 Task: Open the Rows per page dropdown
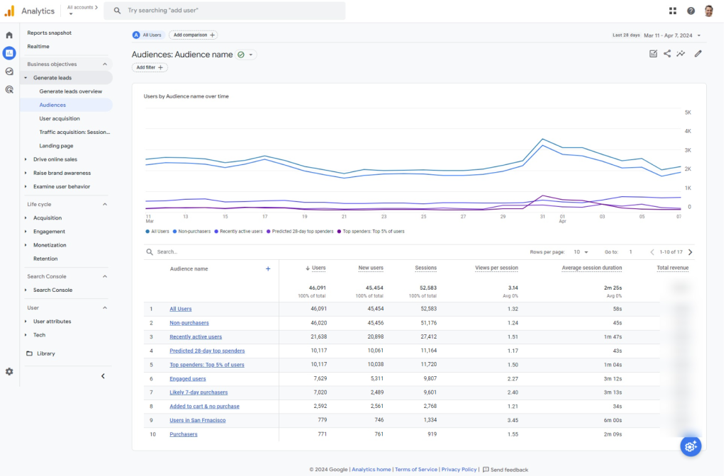(x=581, y=252)
